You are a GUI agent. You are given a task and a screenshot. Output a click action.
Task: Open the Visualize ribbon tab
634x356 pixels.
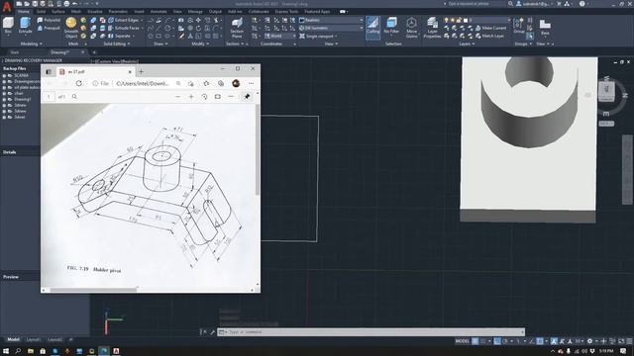(x=95, y=11)
